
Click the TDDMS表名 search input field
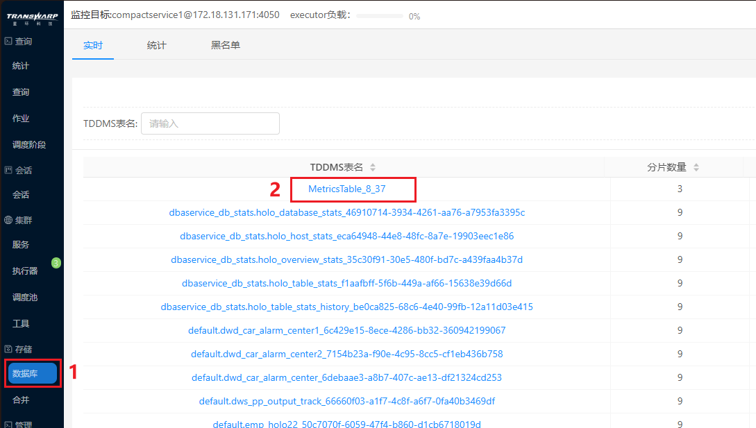point(210,123)
